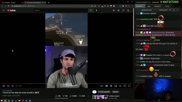Viewport: 182px width, 102px height.
Task: Go to YouTube home via logo
Action: coord(11,10)
